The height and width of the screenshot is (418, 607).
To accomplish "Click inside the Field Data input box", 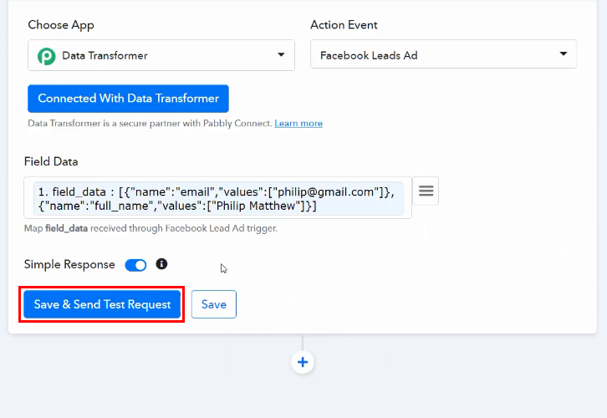I will [x=217, y=198].
